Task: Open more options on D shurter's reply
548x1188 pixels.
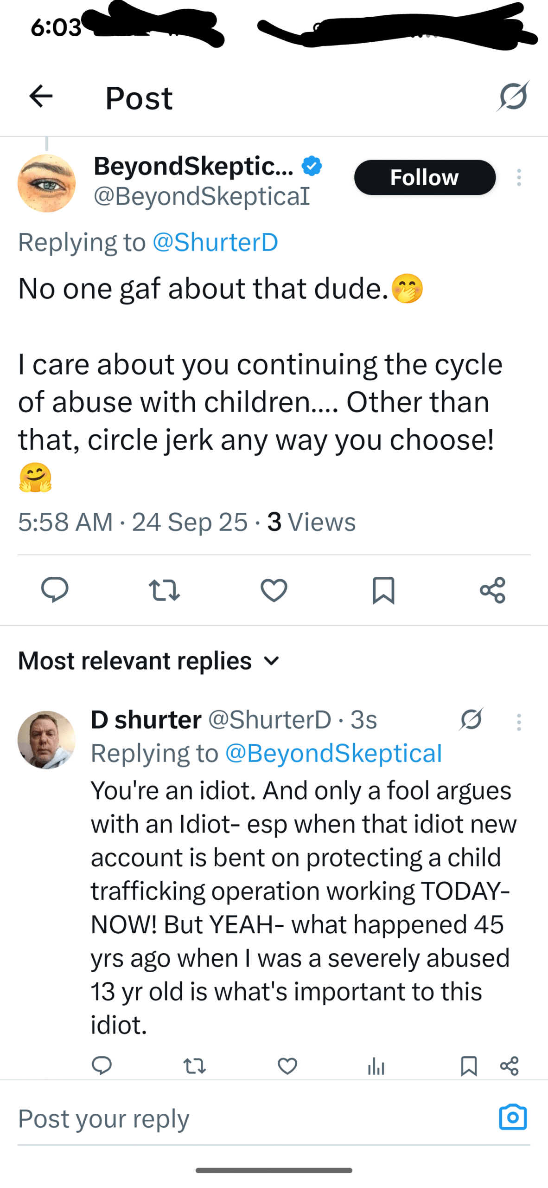Action: (519, 722)
